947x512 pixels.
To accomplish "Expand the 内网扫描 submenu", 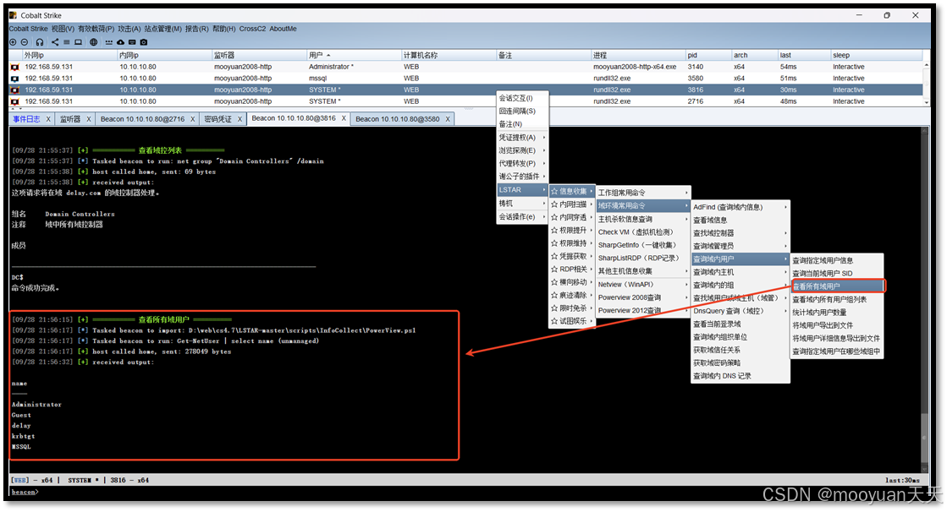I will (571, 204).
